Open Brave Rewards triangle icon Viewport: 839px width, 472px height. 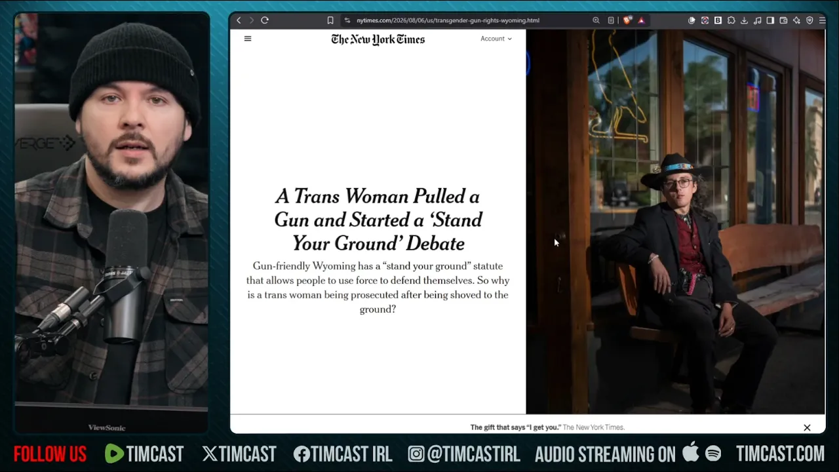coord(641,20)
